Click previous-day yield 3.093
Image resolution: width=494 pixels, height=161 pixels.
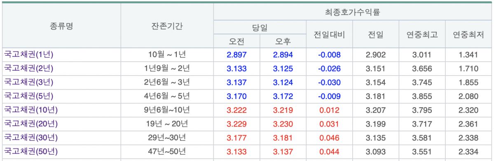(375, 152)
